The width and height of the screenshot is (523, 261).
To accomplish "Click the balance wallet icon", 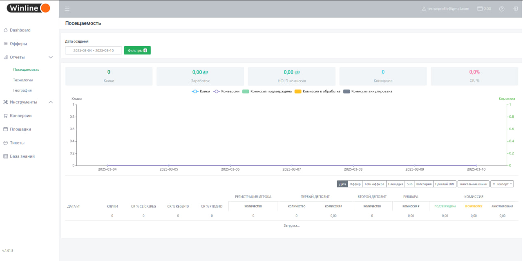I will tap(480, 9).
